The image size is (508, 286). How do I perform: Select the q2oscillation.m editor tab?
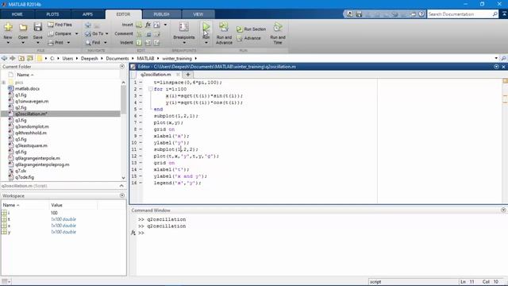coord(156,74)
